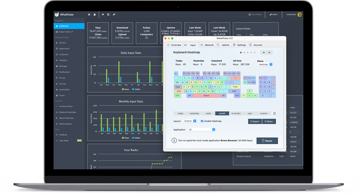
Task: Click the Share button
Action: (x=269, y=121)
